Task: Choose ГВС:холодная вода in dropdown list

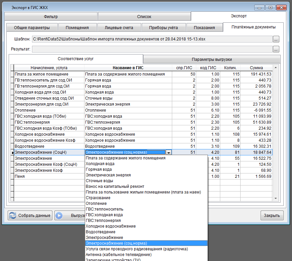Action: pyautogui.click(x=146, y=215)
